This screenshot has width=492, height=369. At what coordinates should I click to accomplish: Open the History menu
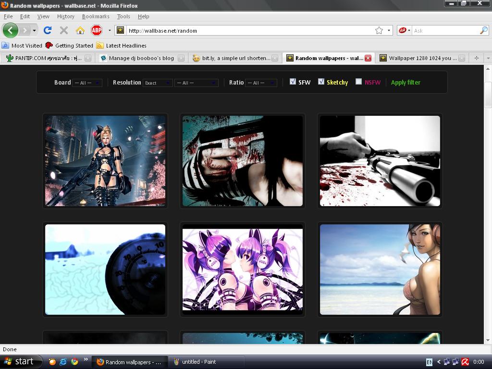(x=65, y=16)
